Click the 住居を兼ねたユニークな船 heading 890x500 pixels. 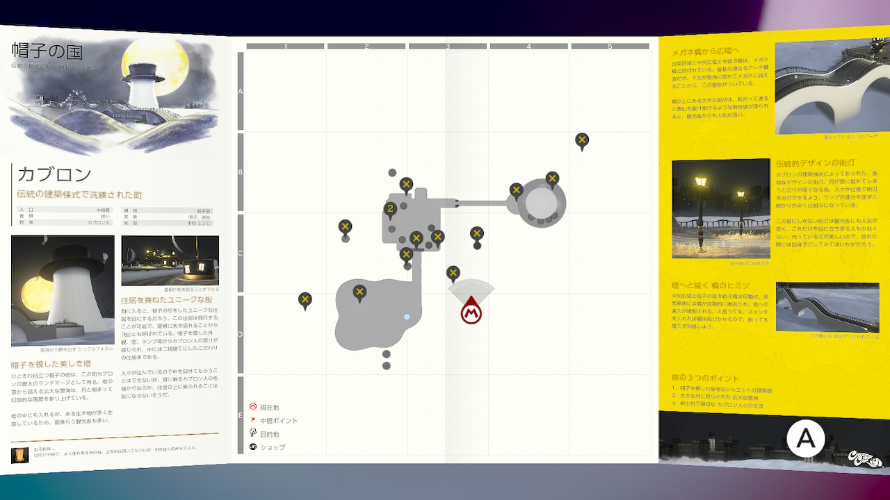tap(166, 300)
